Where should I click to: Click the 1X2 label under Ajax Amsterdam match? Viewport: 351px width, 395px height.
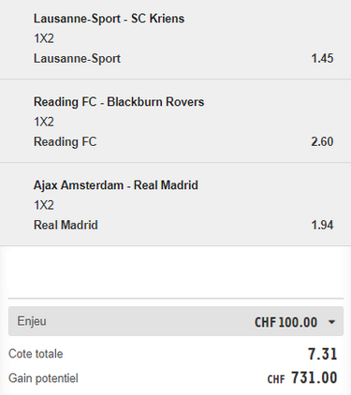click(x=44, y=205)
